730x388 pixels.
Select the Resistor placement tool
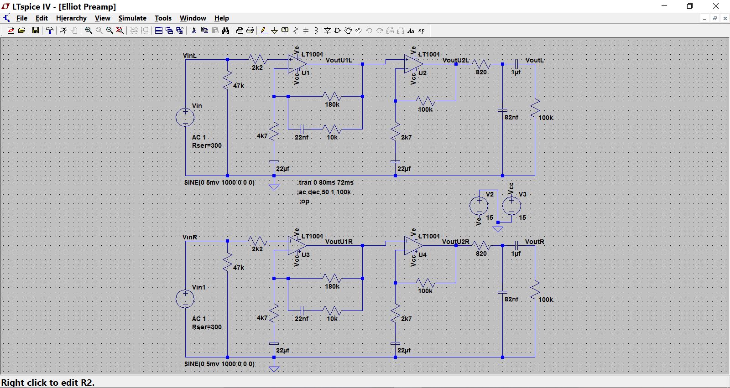[x=296, y=31]
